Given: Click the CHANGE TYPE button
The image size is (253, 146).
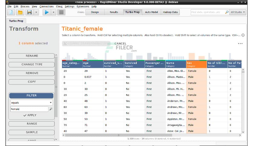Looking at the screenshot, I should point(31,65).
